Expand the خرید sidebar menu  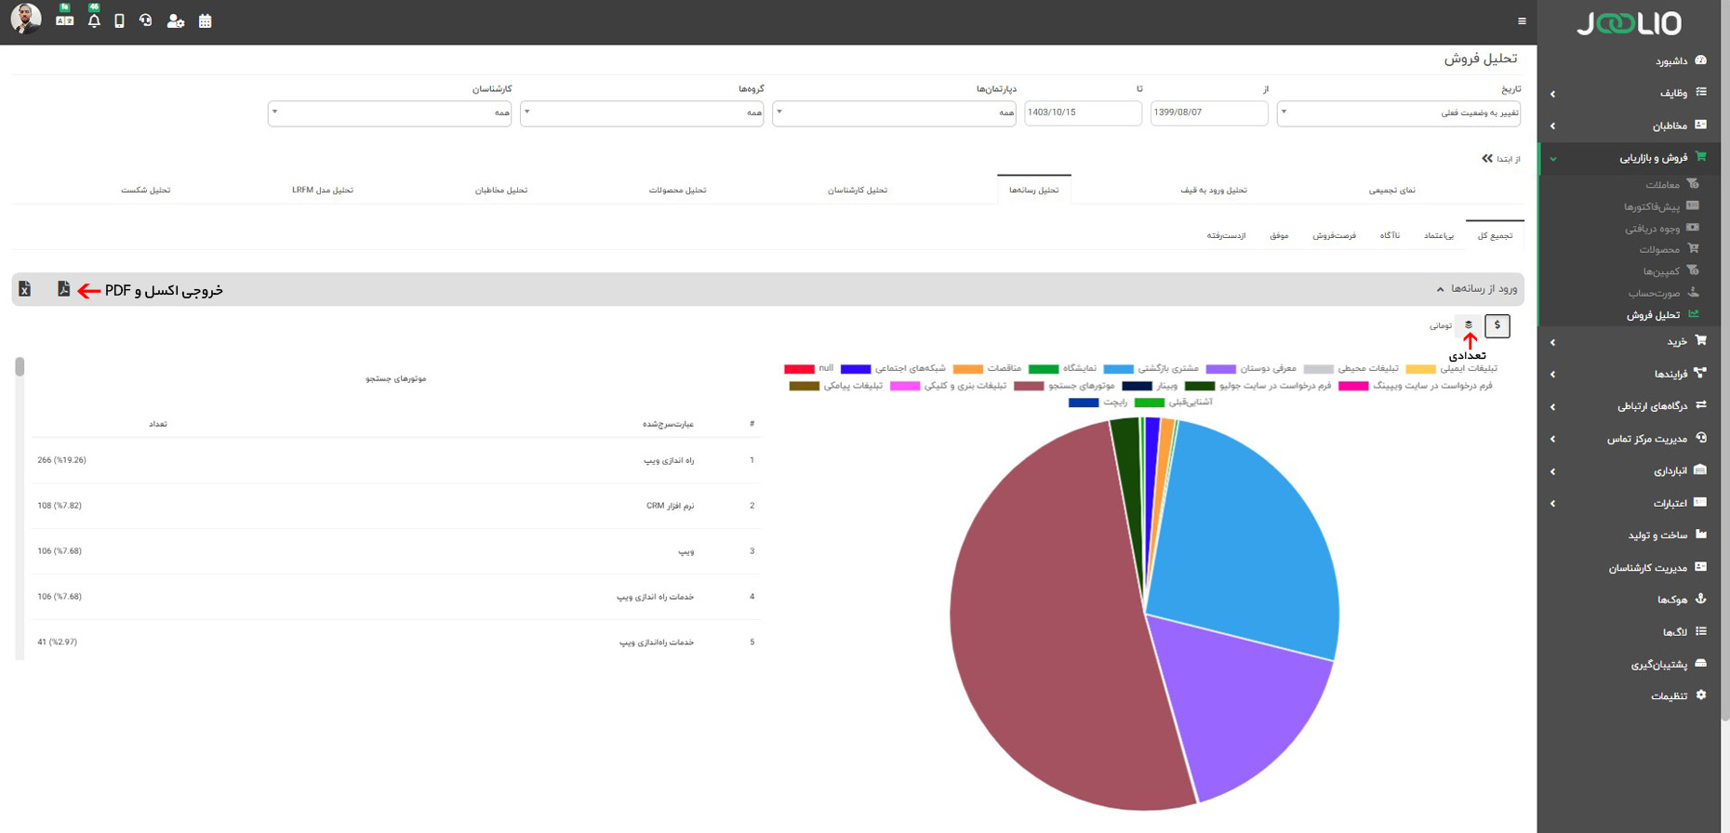click(1630, 341)
